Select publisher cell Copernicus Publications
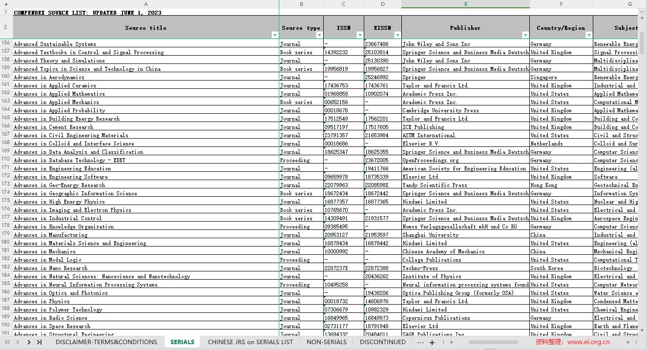This screenshot has height=350, width=647. click(465, 318)
